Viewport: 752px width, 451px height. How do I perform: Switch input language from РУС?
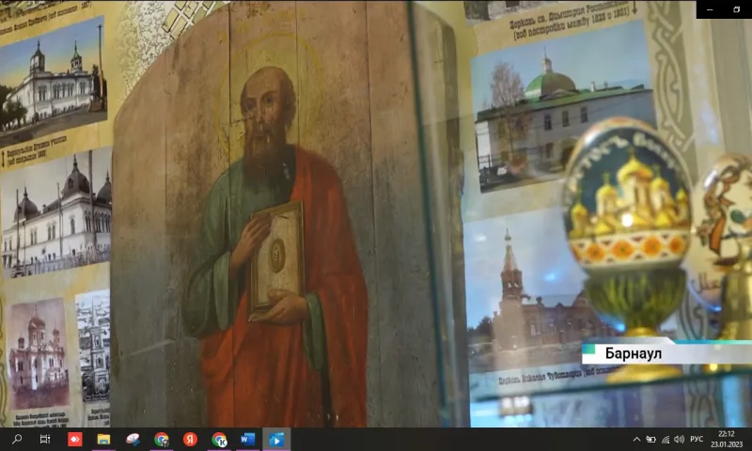[x=697, y=439]
